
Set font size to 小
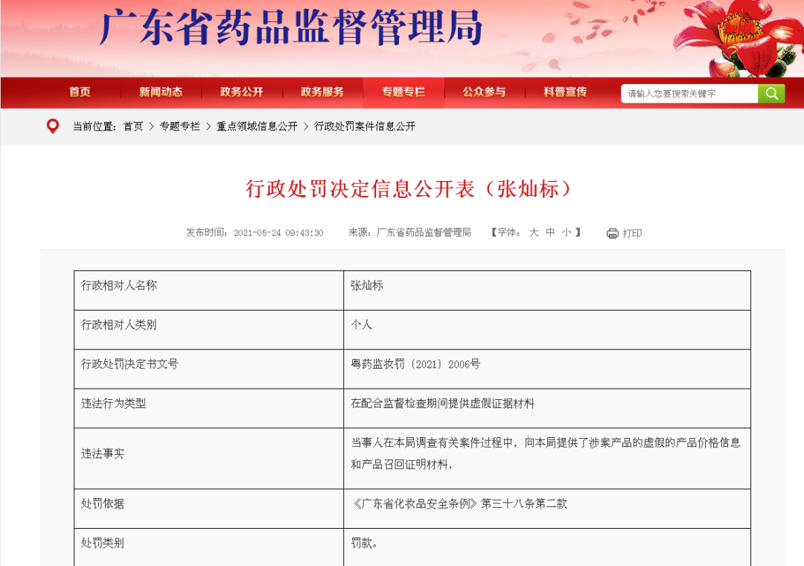[567, 232]
